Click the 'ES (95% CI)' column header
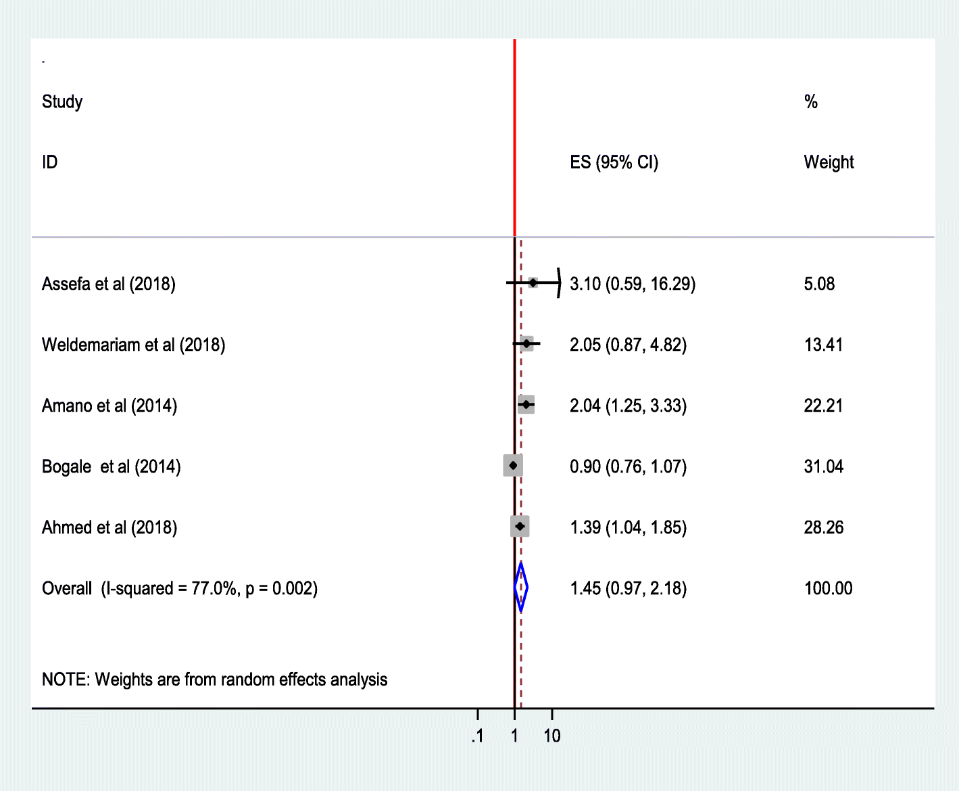The width and height of the screenshot is (959, 791). tap(614, 162)
